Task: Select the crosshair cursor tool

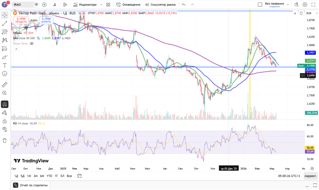Action: [x=5, y=15]
